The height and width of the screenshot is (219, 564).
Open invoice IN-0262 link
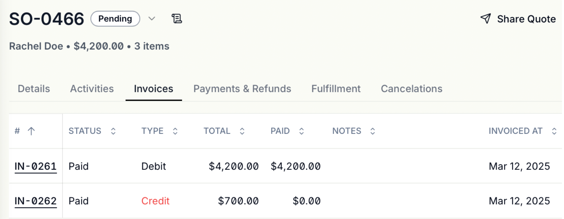(36, 201)
